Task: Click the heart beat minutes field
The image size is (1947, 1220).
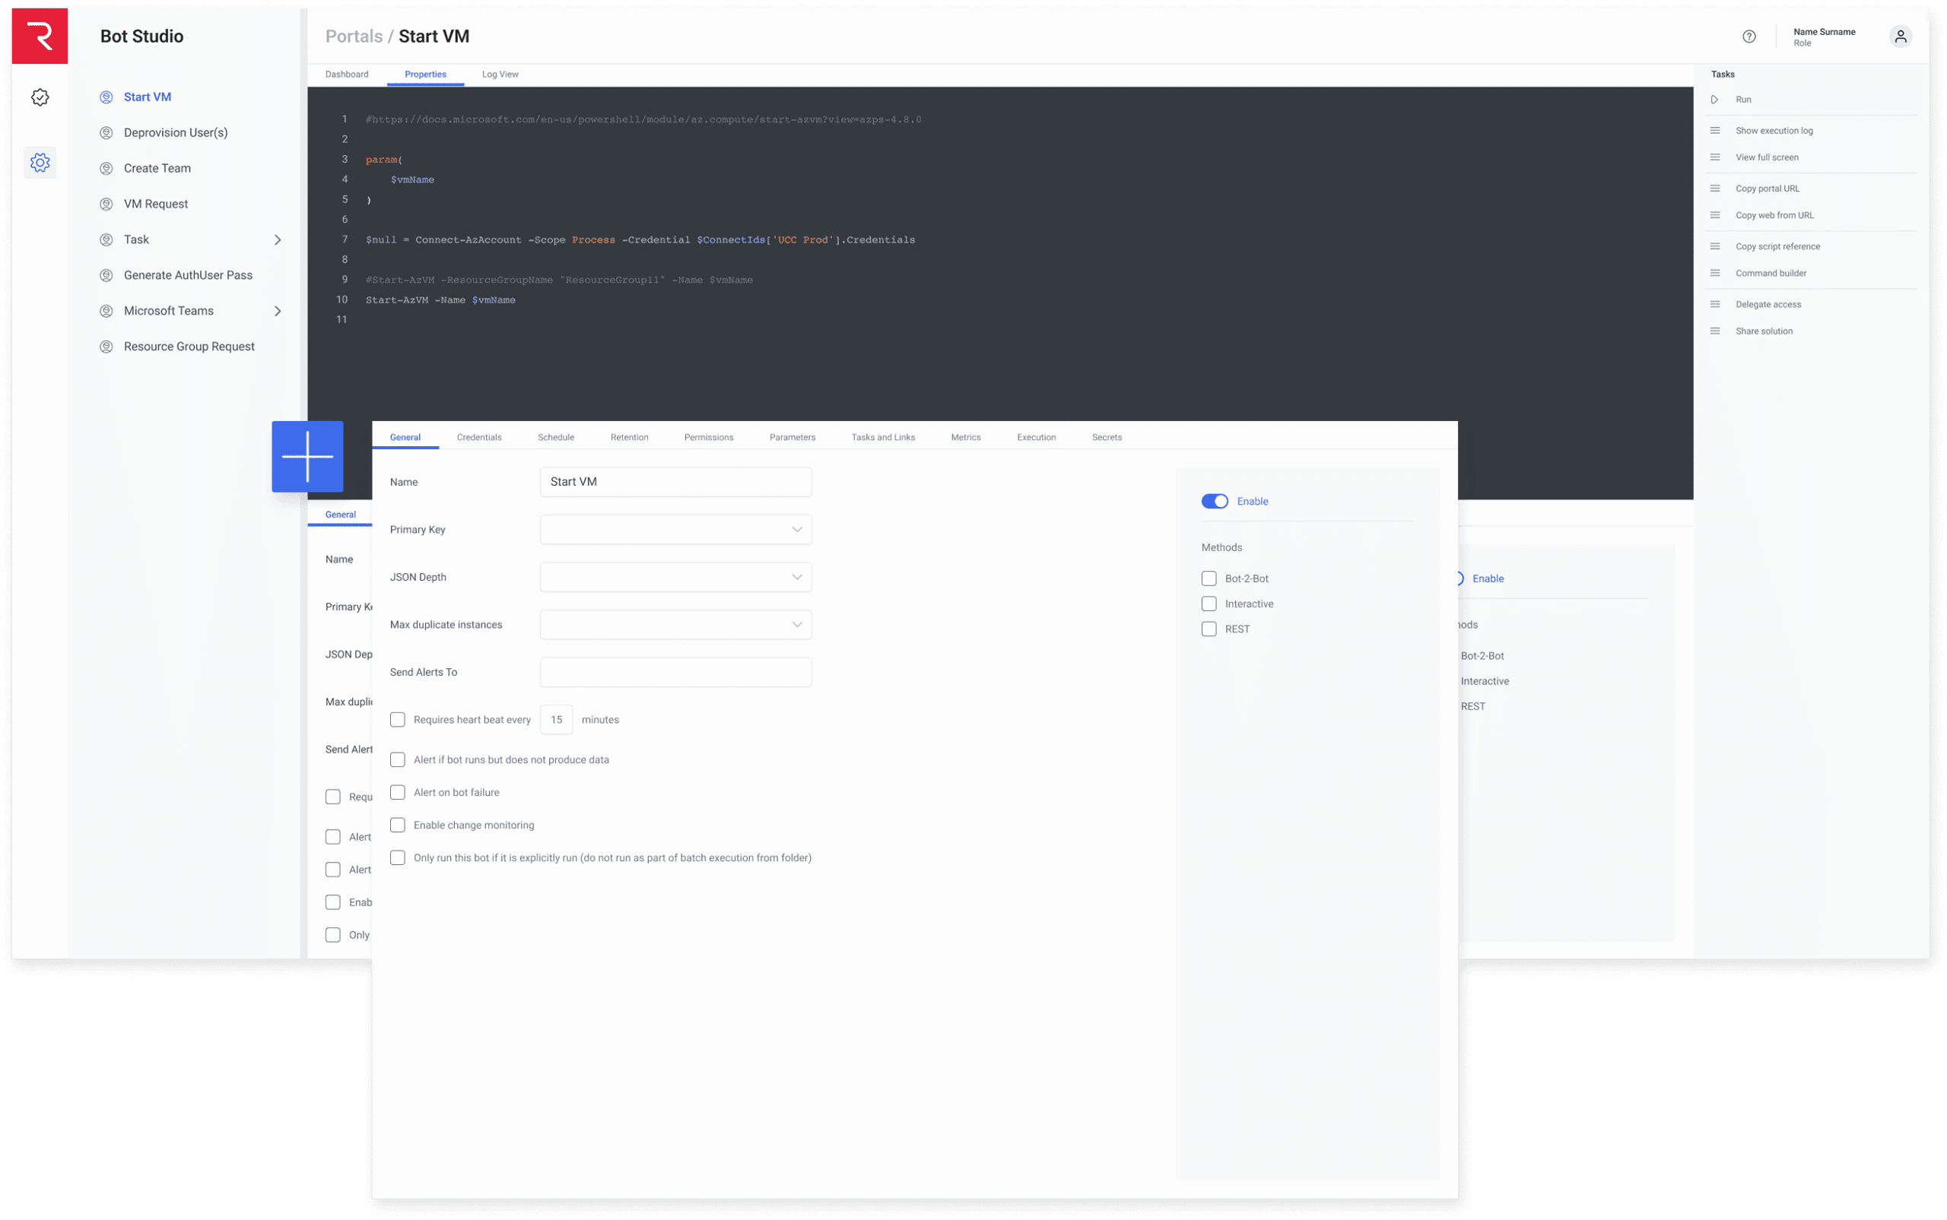Action: [556, 720]
